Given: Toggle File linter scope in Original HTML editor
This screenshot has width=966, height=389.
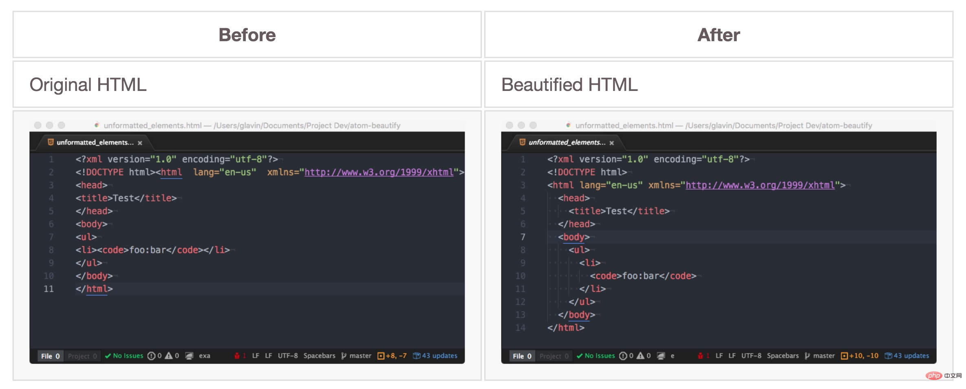Looking at the screenshot, I should [50, 356].
